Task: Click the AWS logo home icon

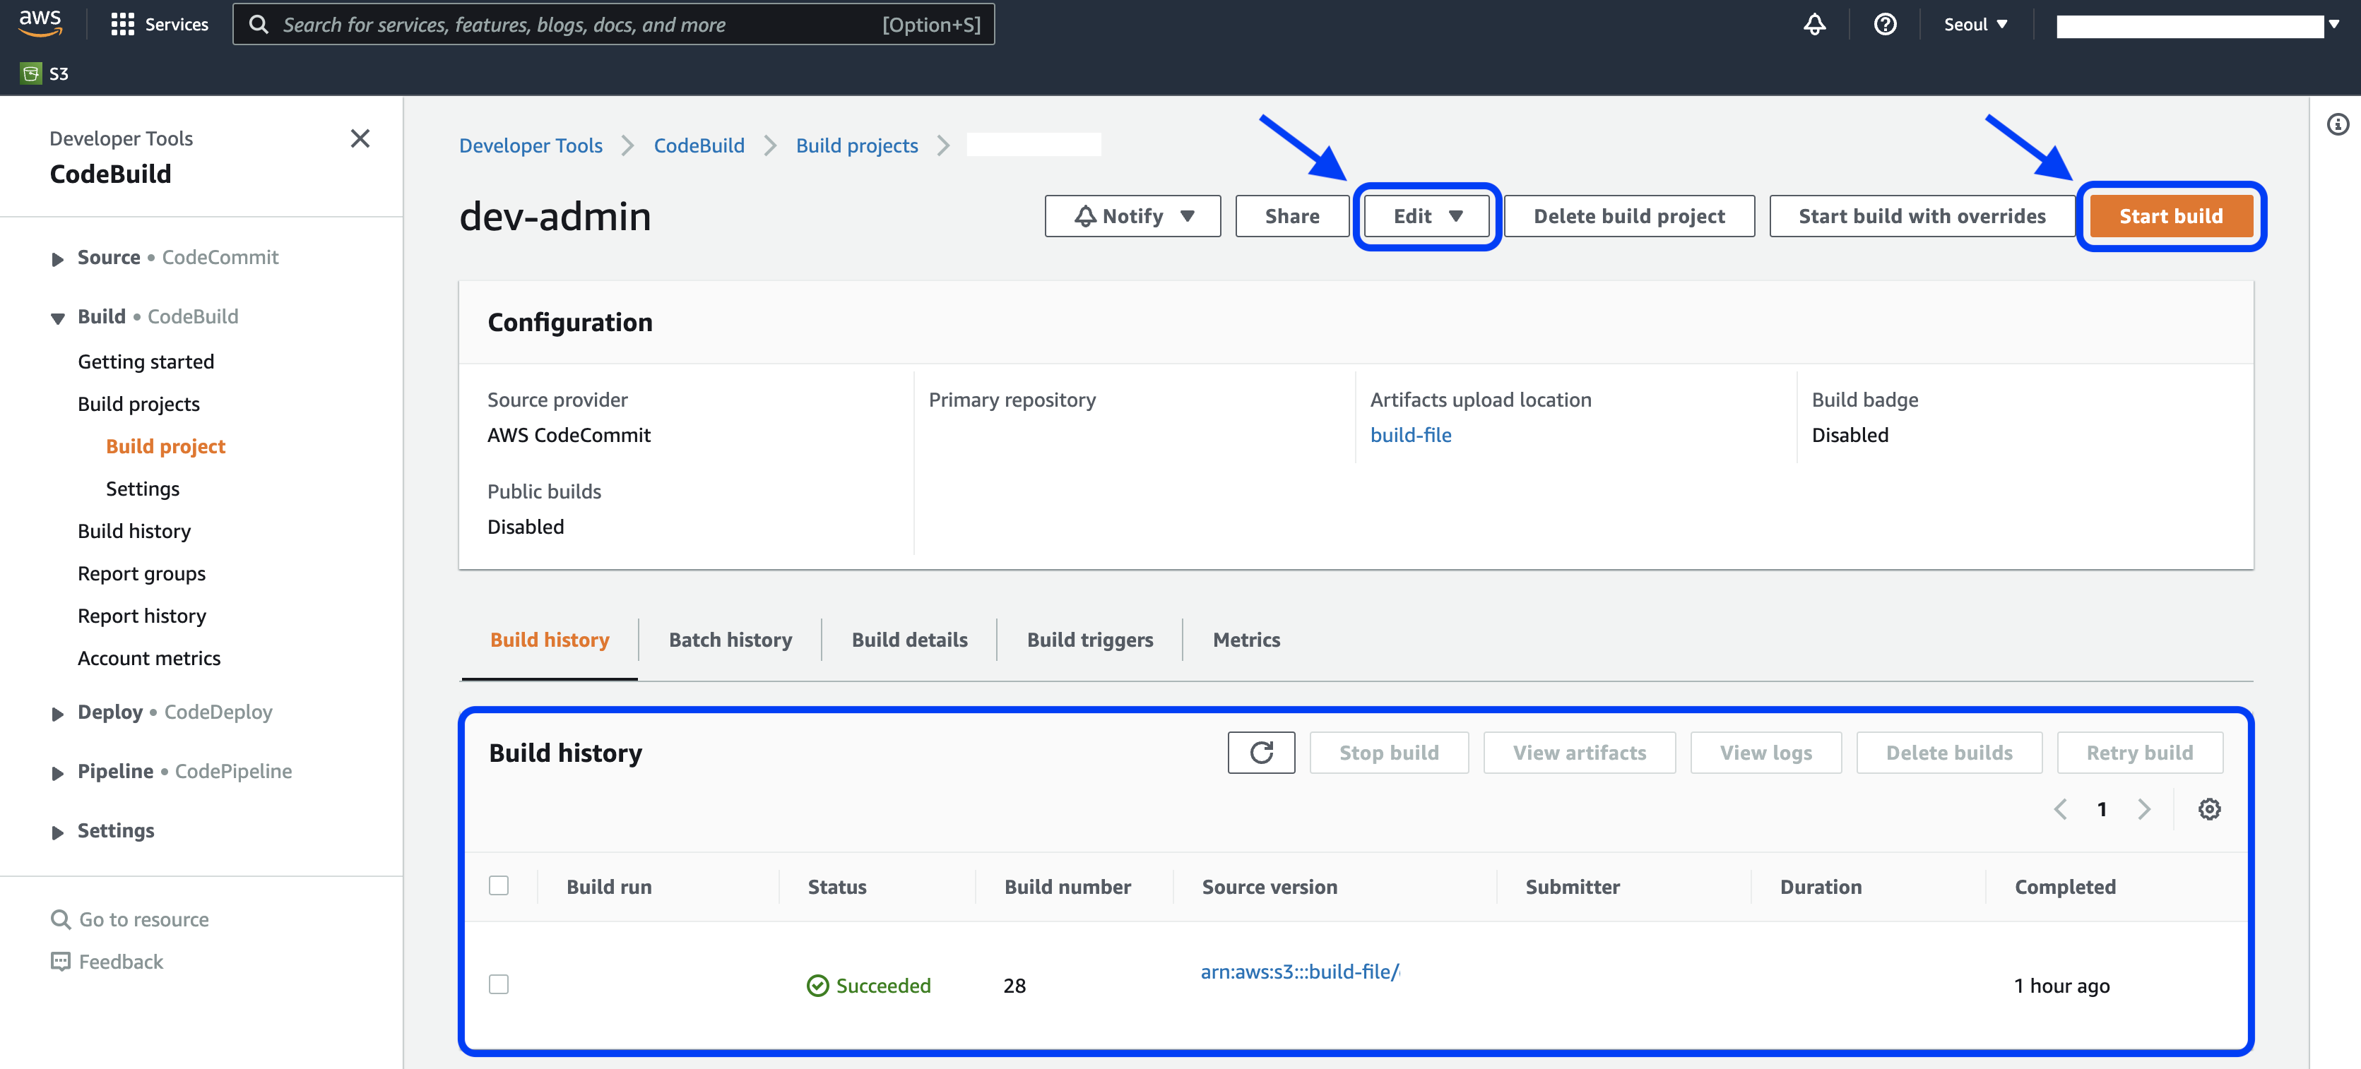Action: [x=40, y=23]
